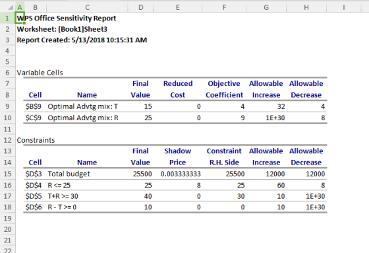Image resolution: width=369 pixels, height=253 pixels.
Task: Click '1E+30' allowable increase for mix R
Action: pos(275,118)
